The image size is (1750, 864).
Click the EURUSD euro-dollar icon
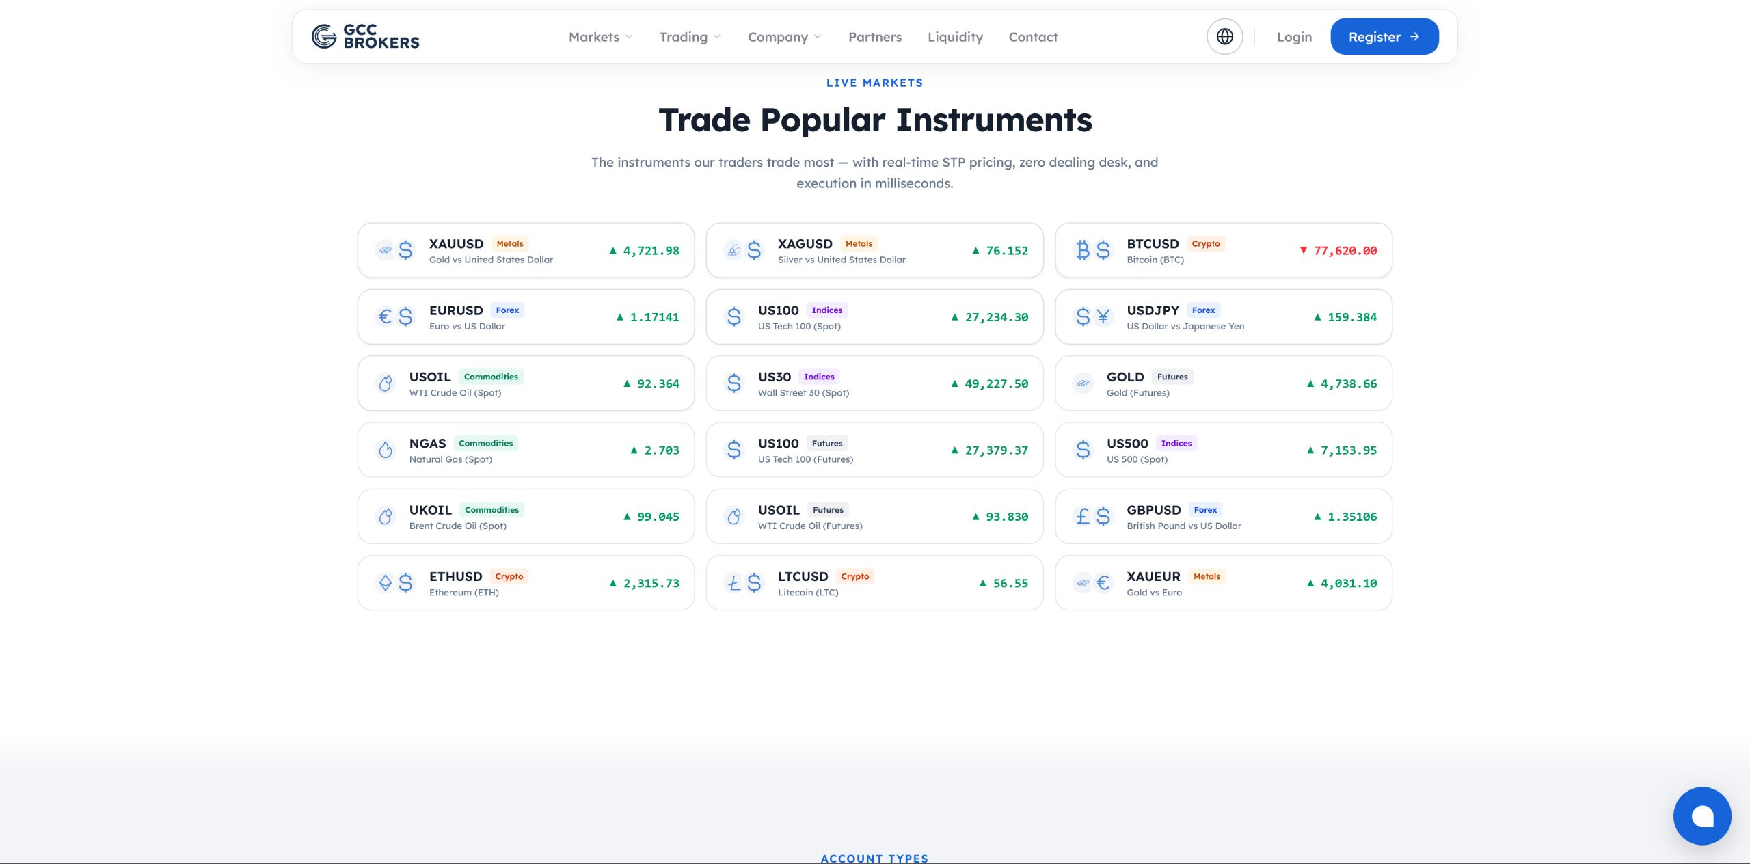[395, 316]
